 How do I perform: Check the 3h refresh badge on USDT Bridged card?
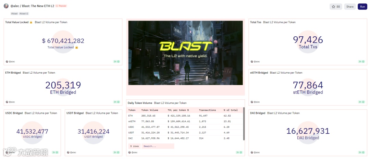click(x=116, y=152)
